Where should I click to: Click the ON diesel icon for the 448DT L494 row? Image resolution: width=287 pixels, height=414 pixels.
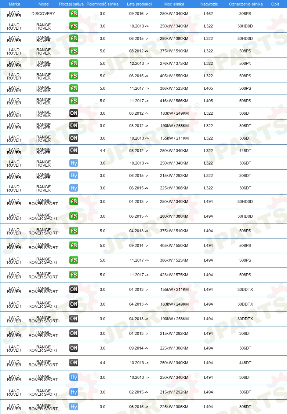point(73,363)
